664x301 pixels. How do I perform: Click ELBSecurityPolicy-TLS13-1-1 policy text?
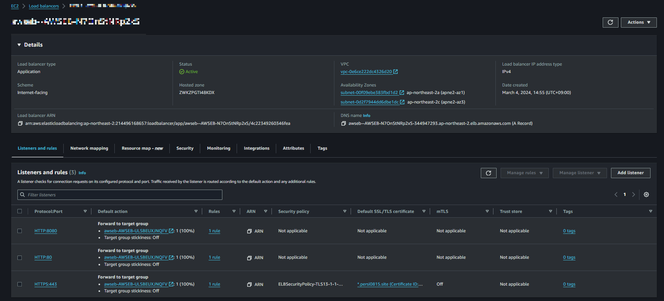(x=310, y=284)
